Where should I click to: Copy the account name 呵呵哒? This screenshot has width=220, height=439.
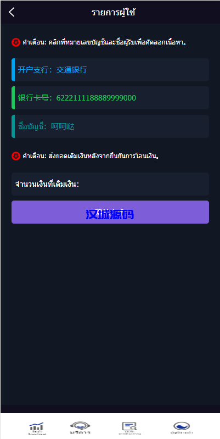[63, 126]
